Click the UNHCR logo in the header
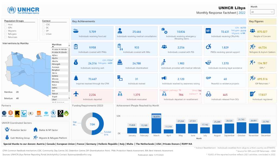278x158 pixels. (x=23, y=10)
